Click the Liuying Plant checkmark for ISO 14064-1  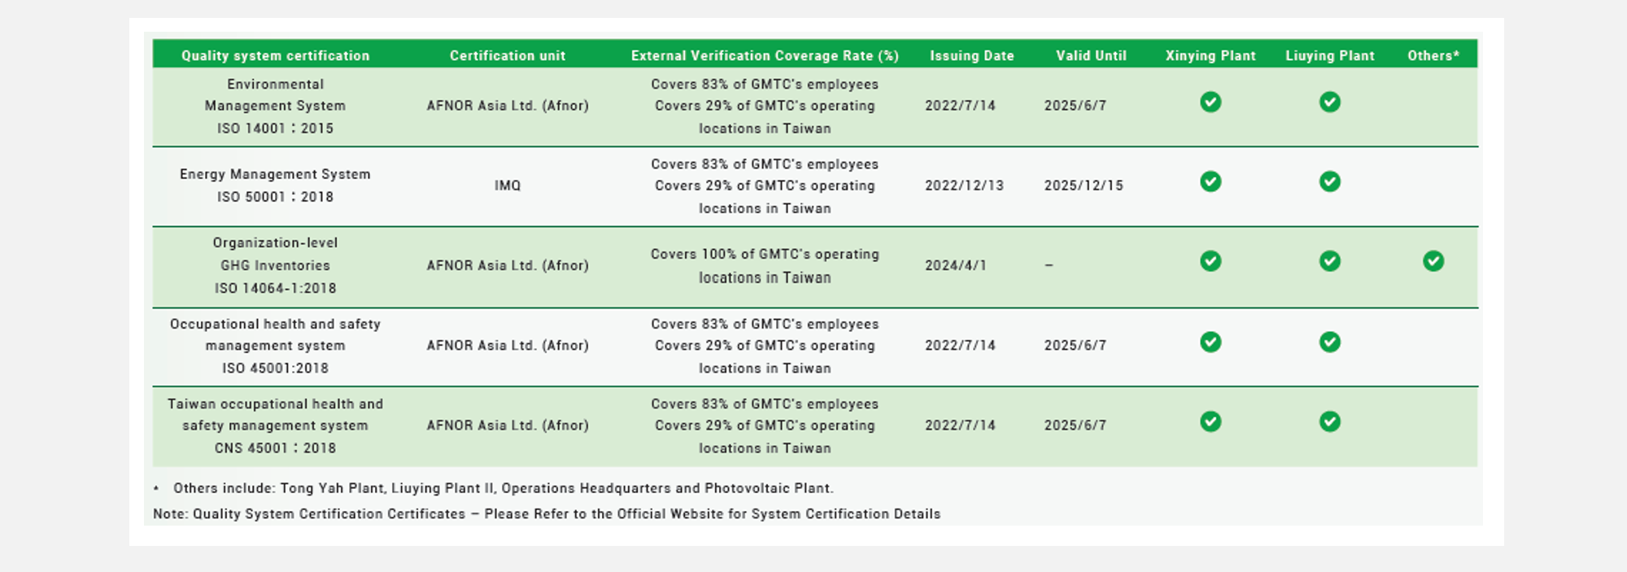(1330, 261)
